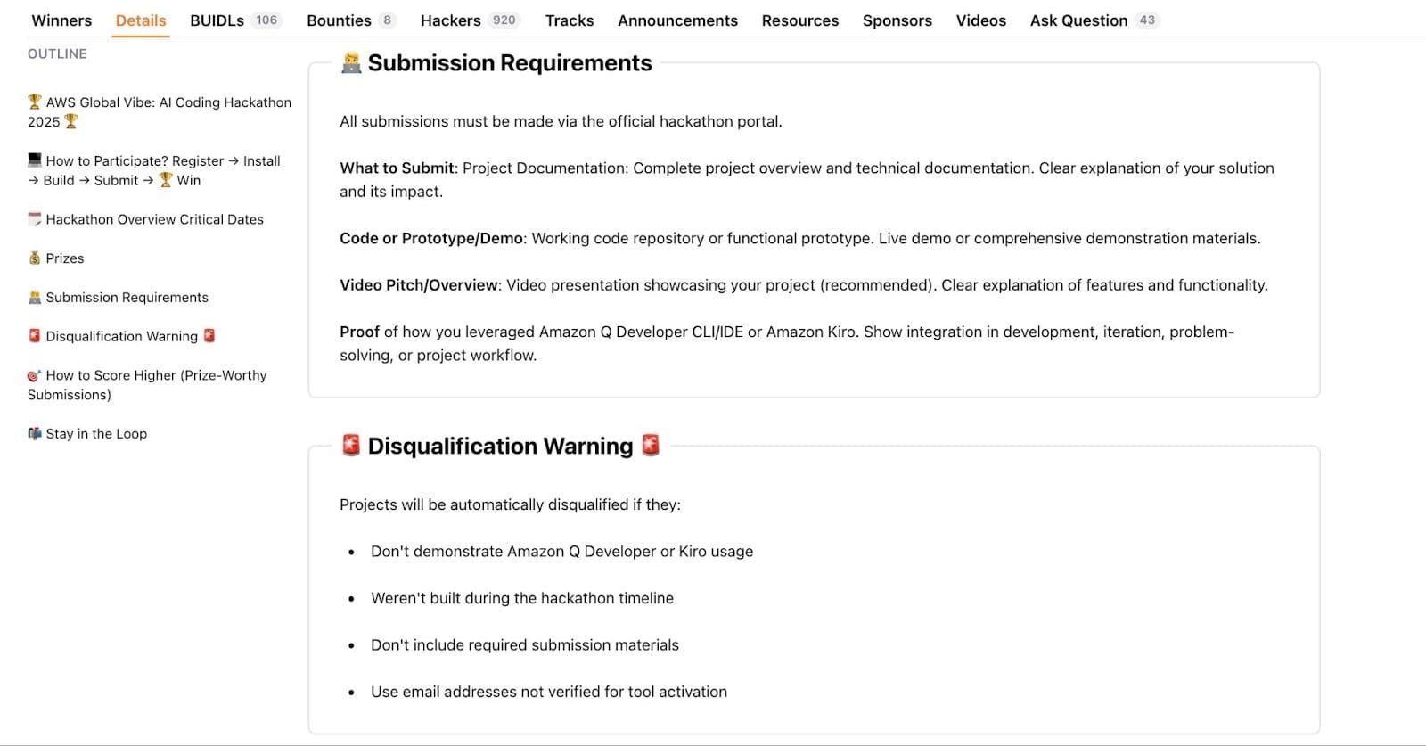Click "All submissions must be made" sentence
This screenshot has width=1426, height=746.
(x=561, y=121)
